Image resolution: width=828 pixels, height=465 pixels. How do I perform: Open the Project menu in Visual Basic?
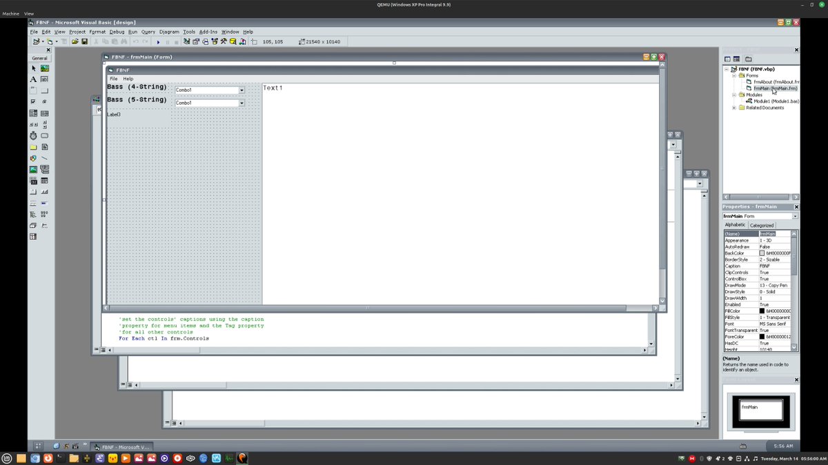[x=77, y=32]
